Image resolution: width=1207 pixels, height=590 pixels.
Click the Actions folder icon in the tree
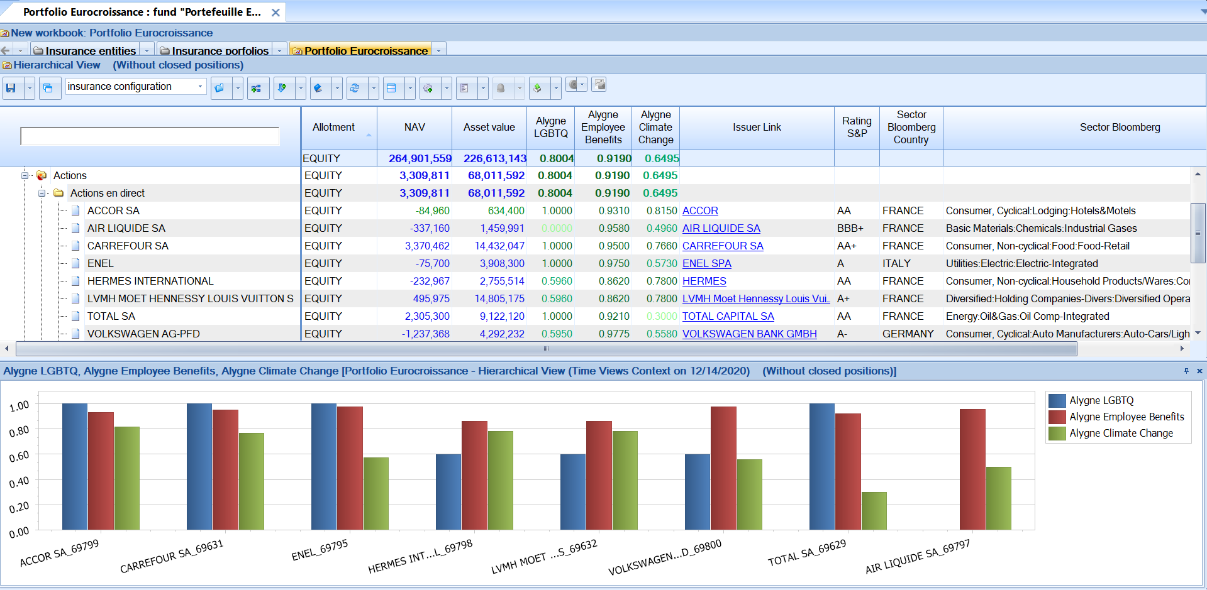[42, 175]
